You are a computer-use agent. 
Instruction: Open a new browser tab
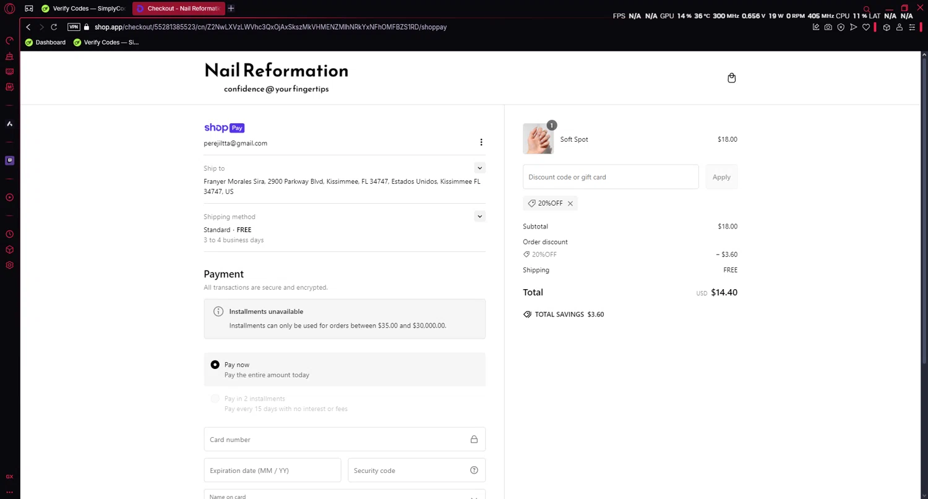pos(231,9)
